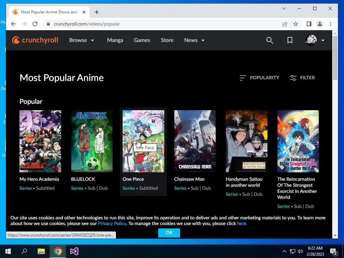Click the Chainsaw Man title link
The image size is (344, 258).
pos(189,179)
